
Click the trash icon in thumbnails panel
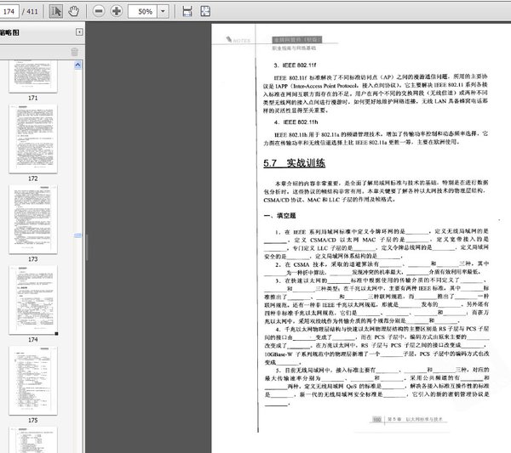(x=75, y=52)
